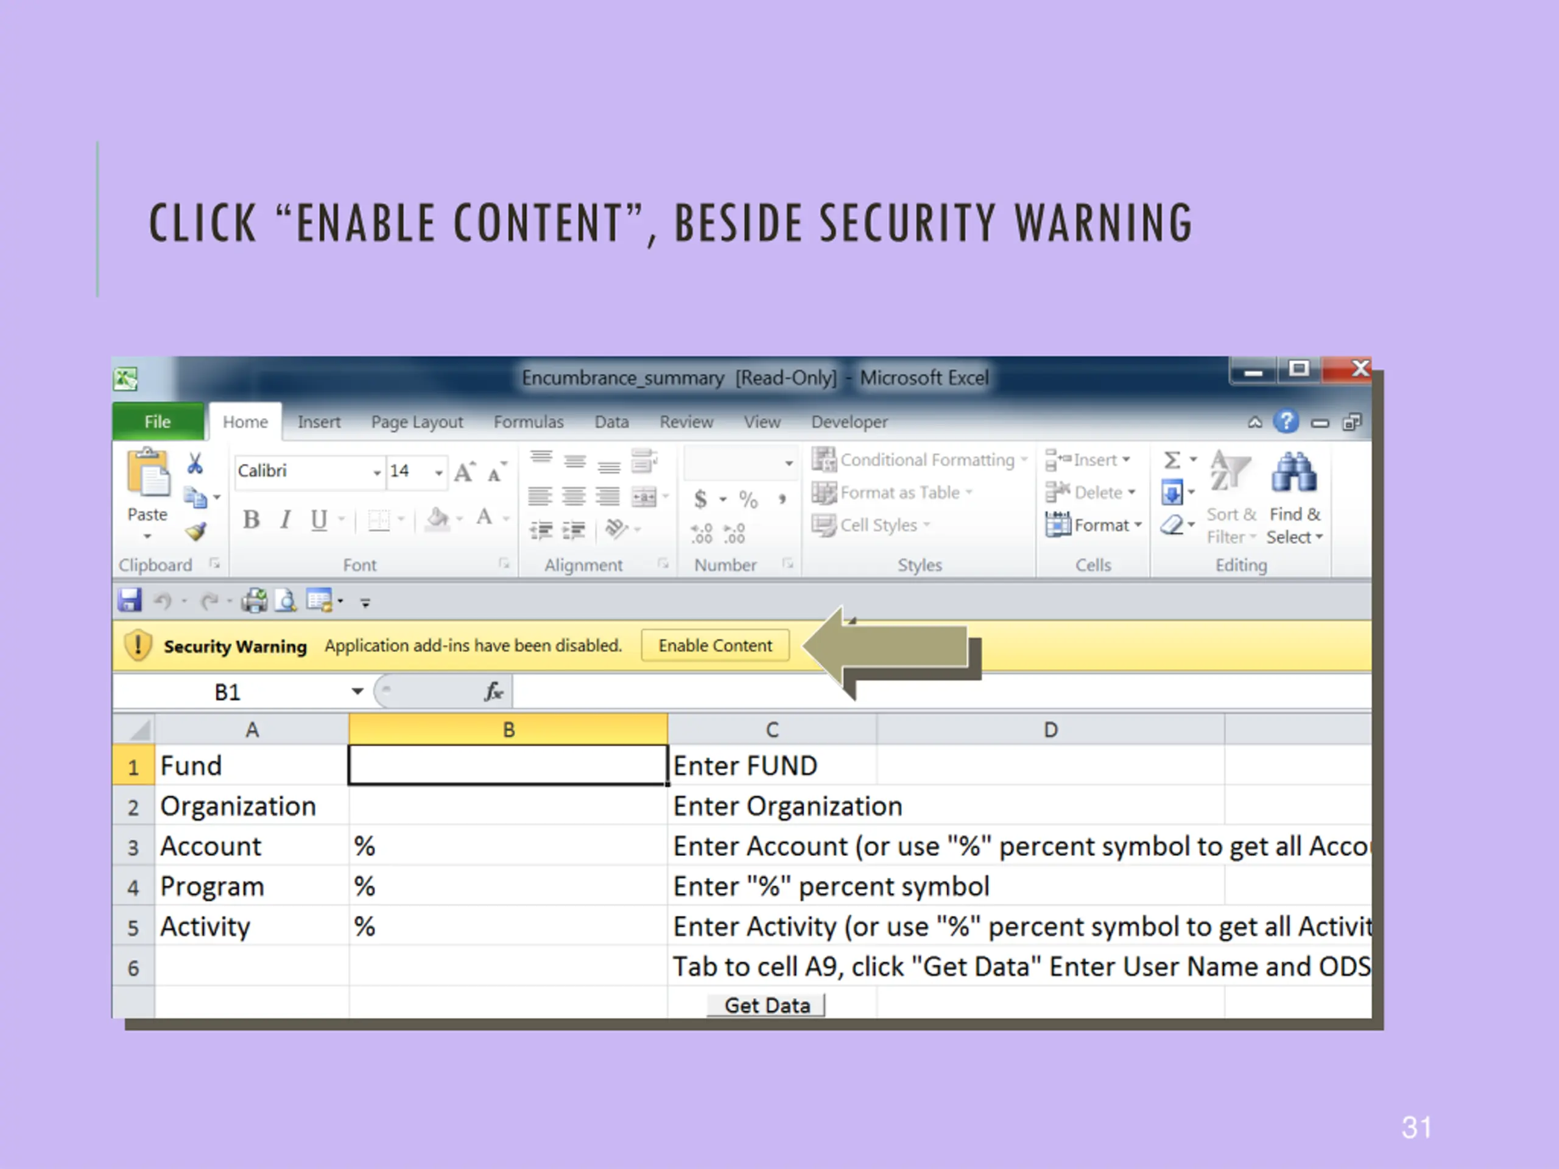Click the Enable Content button
The width and height of the screenshot is (1559, 1169).
coord(715,645)
